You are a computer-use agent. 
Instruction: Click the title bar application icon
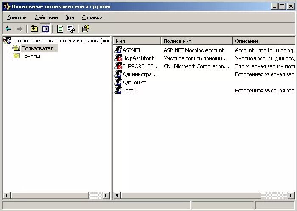[7, 7]
